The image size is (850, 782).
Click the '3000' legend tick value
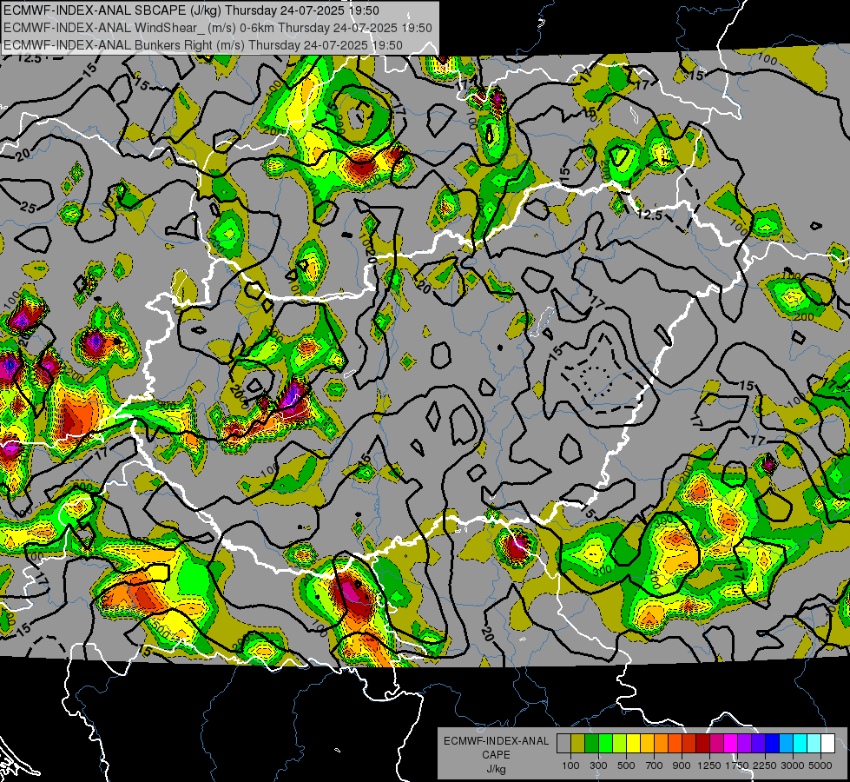pos(793,765)
